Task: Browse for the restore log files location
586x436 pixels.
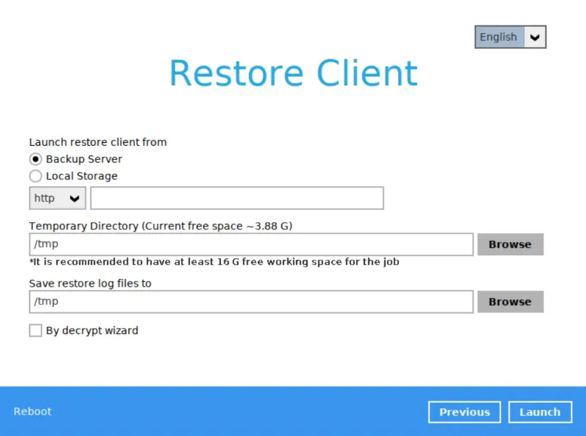Action: [x=510, y=302]
